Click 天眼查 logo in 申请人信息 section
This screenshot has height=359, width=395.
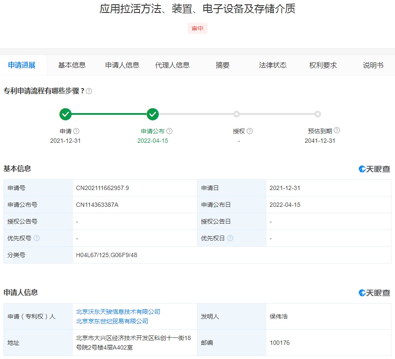[374, 293]
